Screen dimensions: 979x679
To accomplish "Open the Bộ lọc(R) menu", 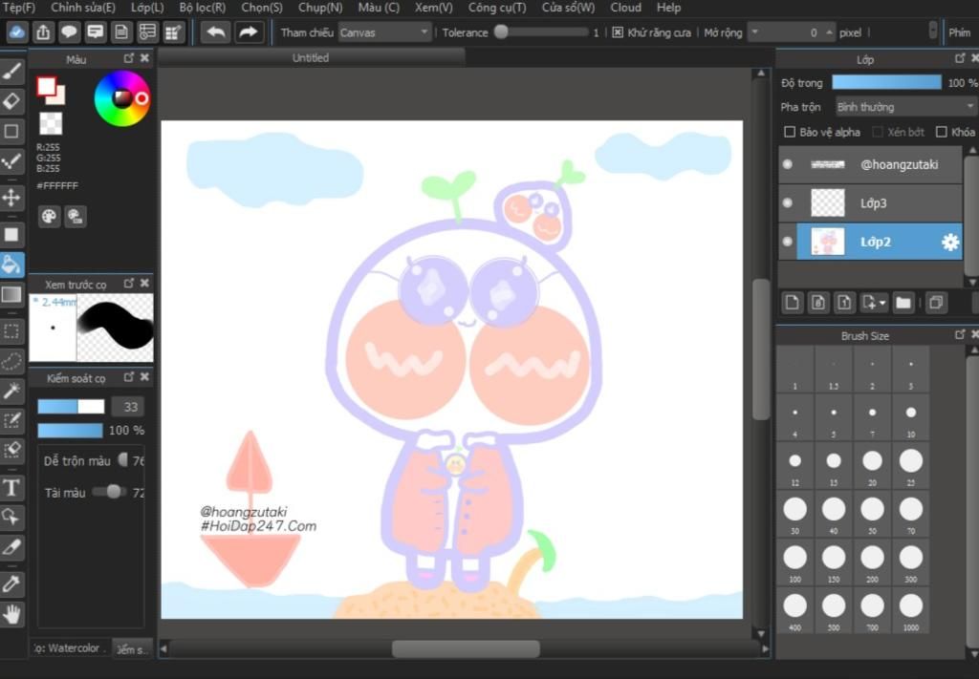I will tap(203, 8).
